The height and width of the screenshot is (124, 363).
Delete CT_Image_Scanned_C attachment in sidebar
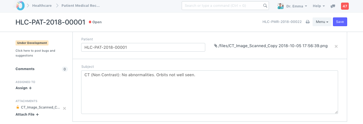[x=65, y=108]
